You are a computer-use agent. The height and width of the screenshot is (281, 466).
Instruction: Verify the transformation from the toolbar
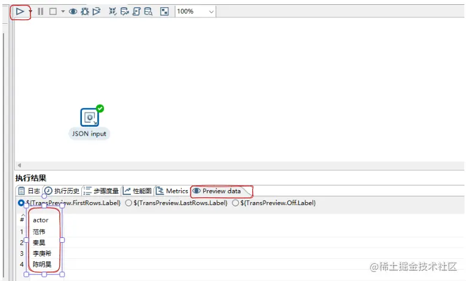click(x=112, y=11)
